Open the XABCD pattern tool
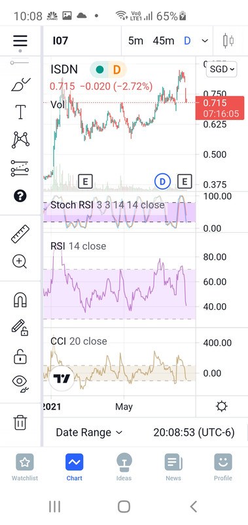 (x=21, y=140)
